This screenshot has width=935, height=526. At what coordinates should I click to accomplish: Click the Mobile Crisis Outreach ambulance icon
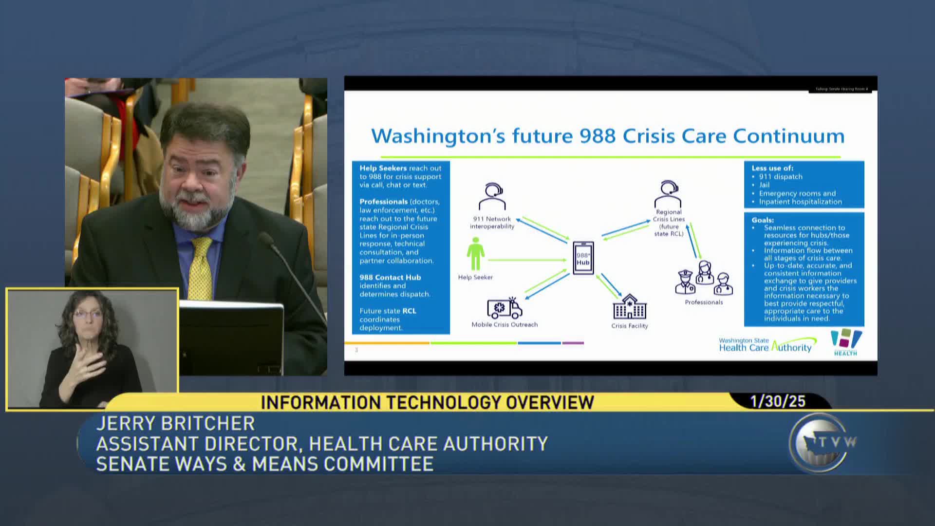505,308
